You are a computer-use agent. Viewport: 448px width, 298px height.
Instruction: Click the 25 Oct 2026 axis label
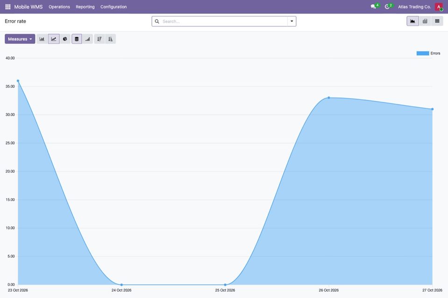pyautogui.click(x=225, y=290)
